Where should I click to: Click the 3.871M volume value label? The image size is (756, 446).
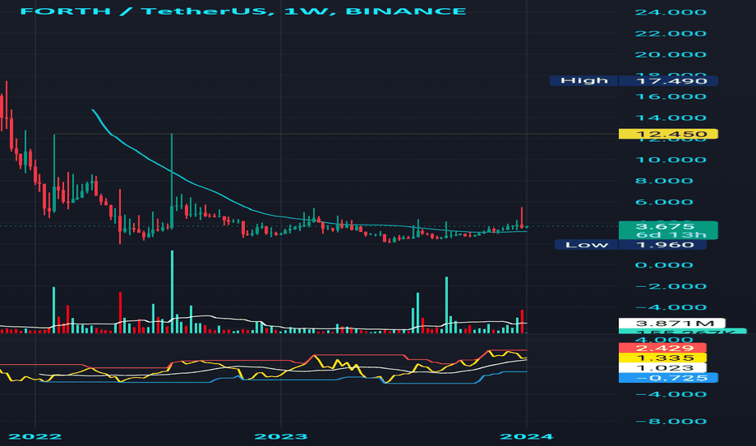click(672, 323)
